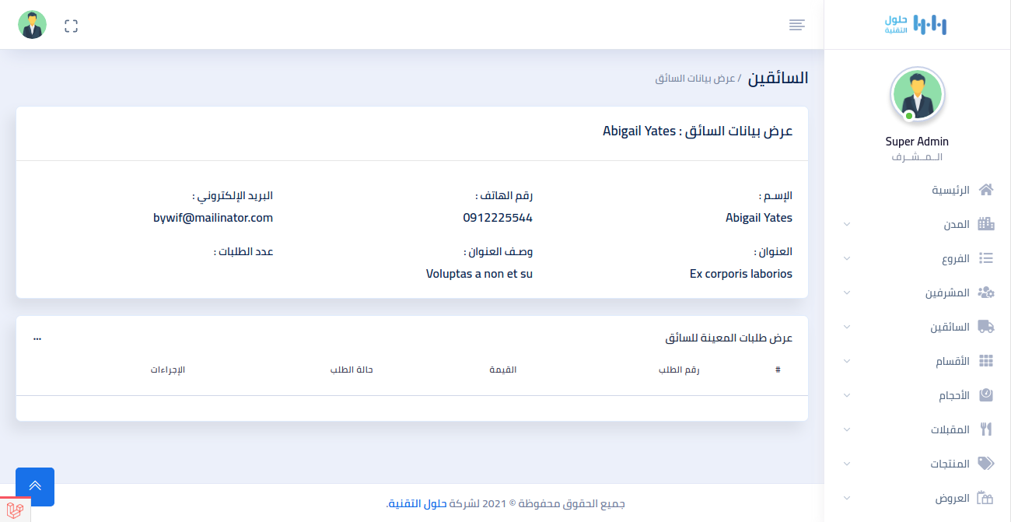Click the list icon for الفروع
Viewport: 1011px width, 522px height.
[x=986, y=258]
